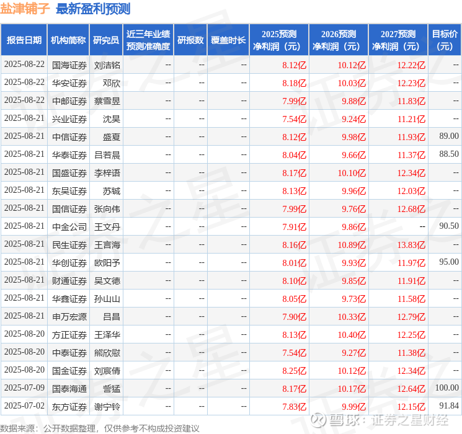Click the 机构简称 column header
Image resolution: width=462 pixels, height=434 pixels.
point(68,40)
